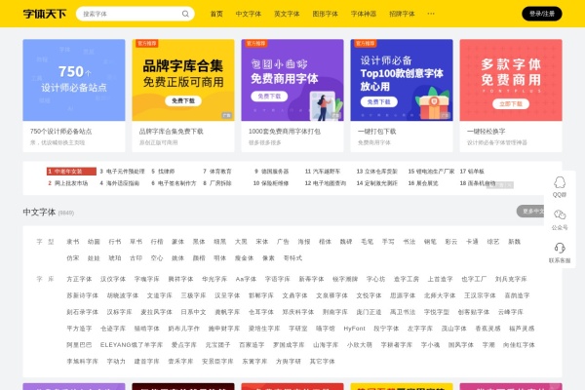Open the 字研室 foundry link

[297, 329]
